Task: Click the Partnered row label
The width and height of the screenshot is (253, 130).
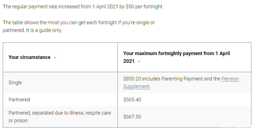Action: click(x=19, y=100)
